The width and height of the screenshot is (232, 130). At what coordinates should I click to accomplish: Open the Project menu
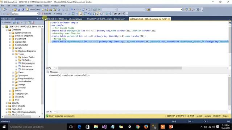[x=30, y=5]
